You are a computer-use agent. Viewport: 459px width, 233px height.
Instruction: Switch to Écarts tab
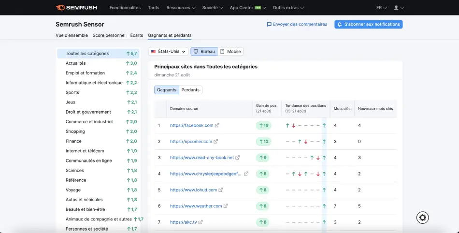click(x=137, y=35)
